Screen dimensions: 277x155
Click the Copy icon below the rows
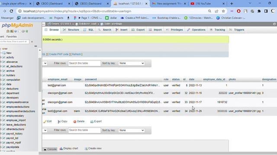59,121
